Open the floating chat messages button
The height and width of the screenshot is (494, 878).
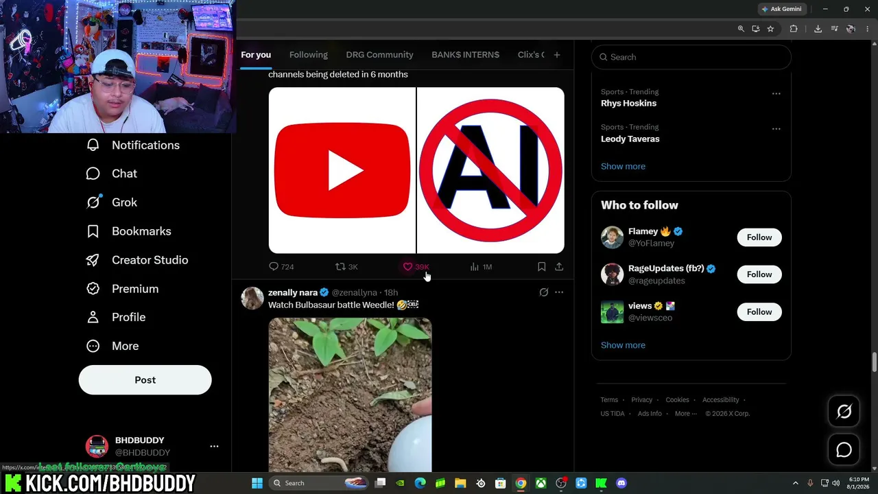844,450
